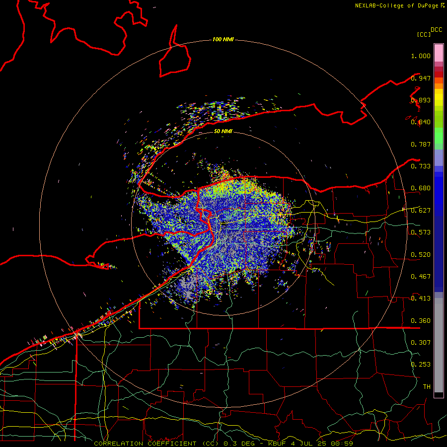Pick the bright green swatch beside 0.787
447x447 pixels.
coord(439,137)
